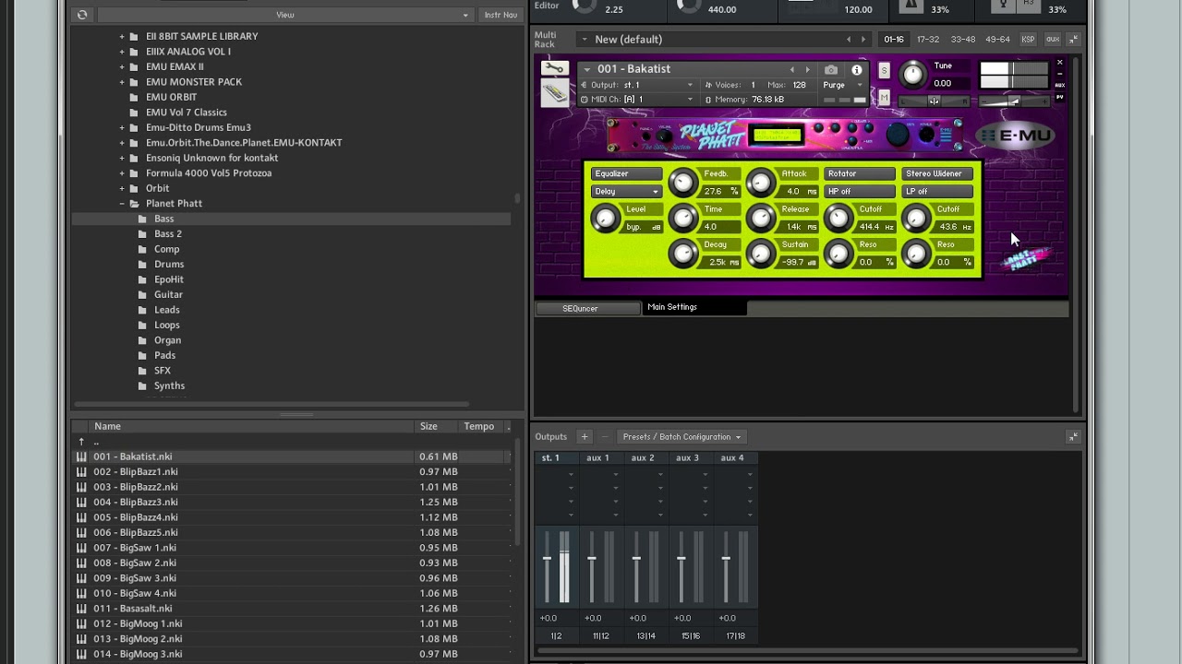The width and height of the screenshot is (1182, 664).
Task: Go to previous instrument for 001 - Bakatist
Action: click(x=791, y=70)
